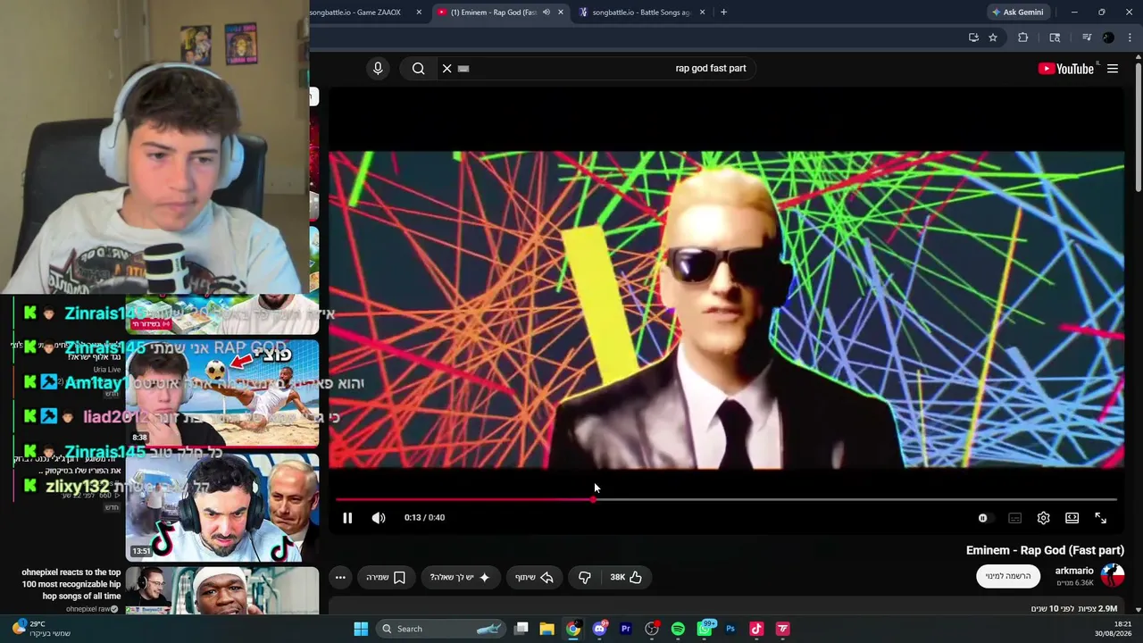Open the weather widget showing 29°C

click(41, 629)
